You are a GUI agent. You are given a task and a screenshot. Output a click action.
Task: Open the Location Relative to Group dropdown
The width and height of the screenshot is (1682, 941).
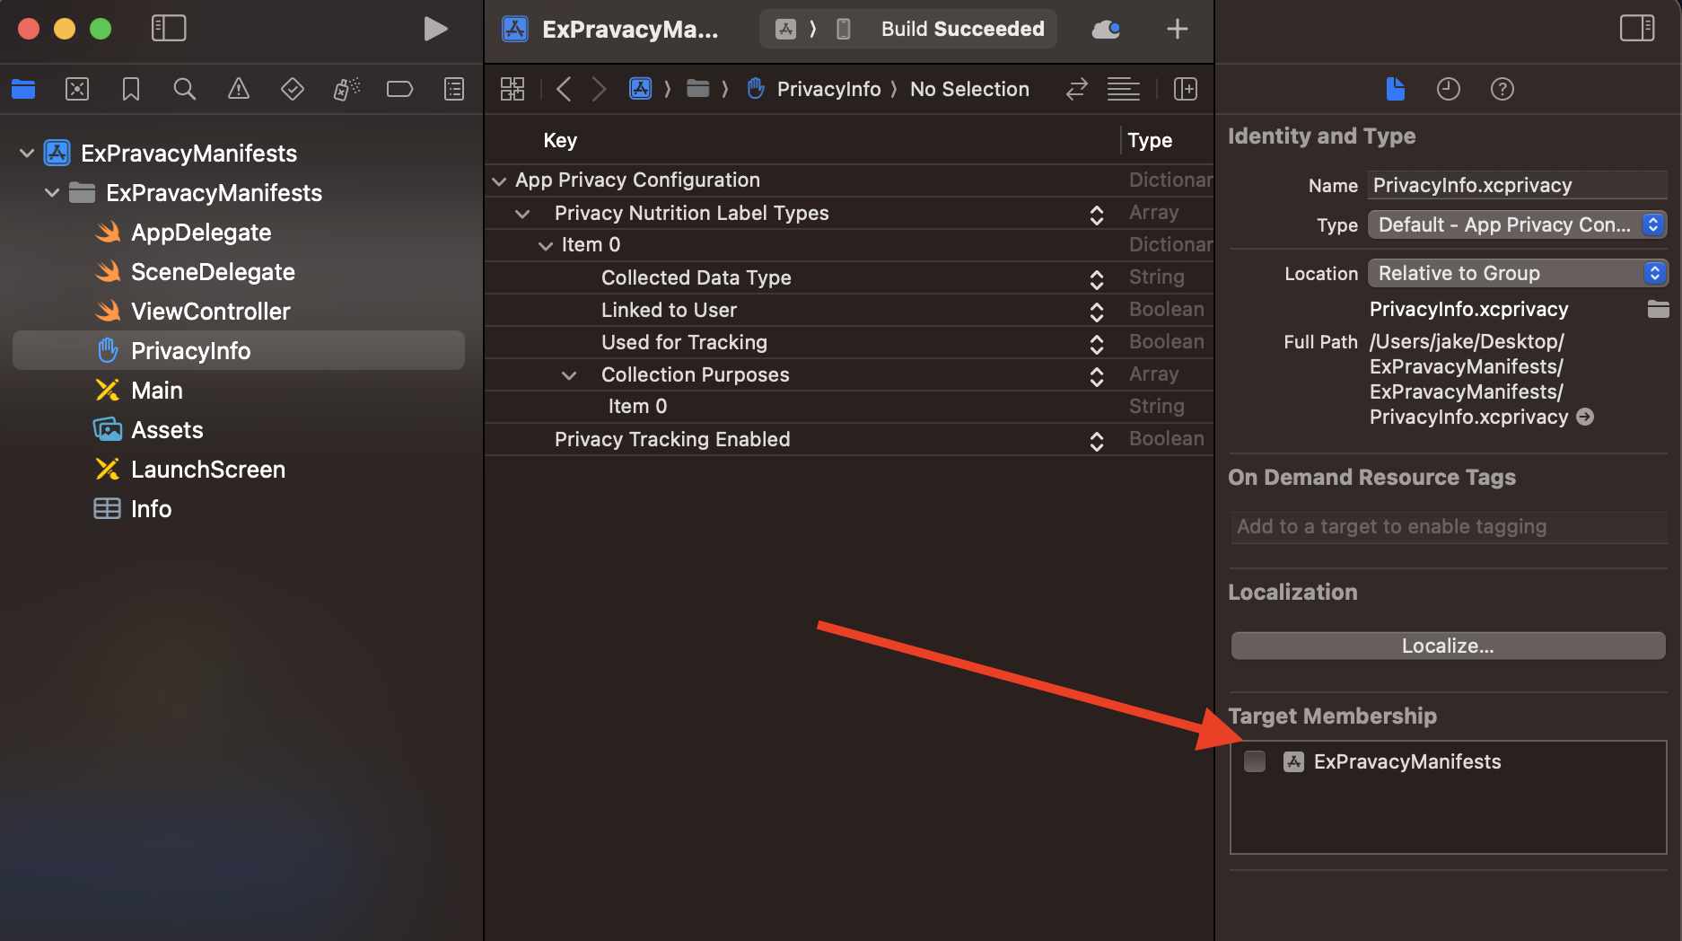[1517, 273]
